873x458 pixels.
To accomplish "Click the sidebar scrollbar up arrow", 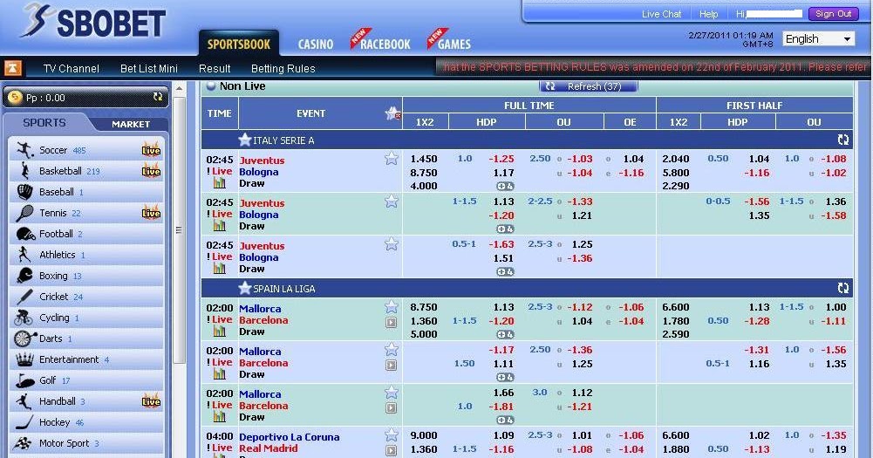I will coord(180,89).
